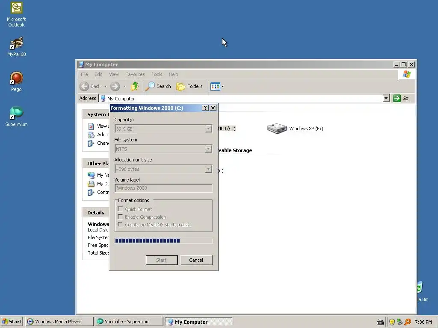Toggle Enable Compression checkbox
The height and width of the screenshot is (328, 438).
[120, 217]
